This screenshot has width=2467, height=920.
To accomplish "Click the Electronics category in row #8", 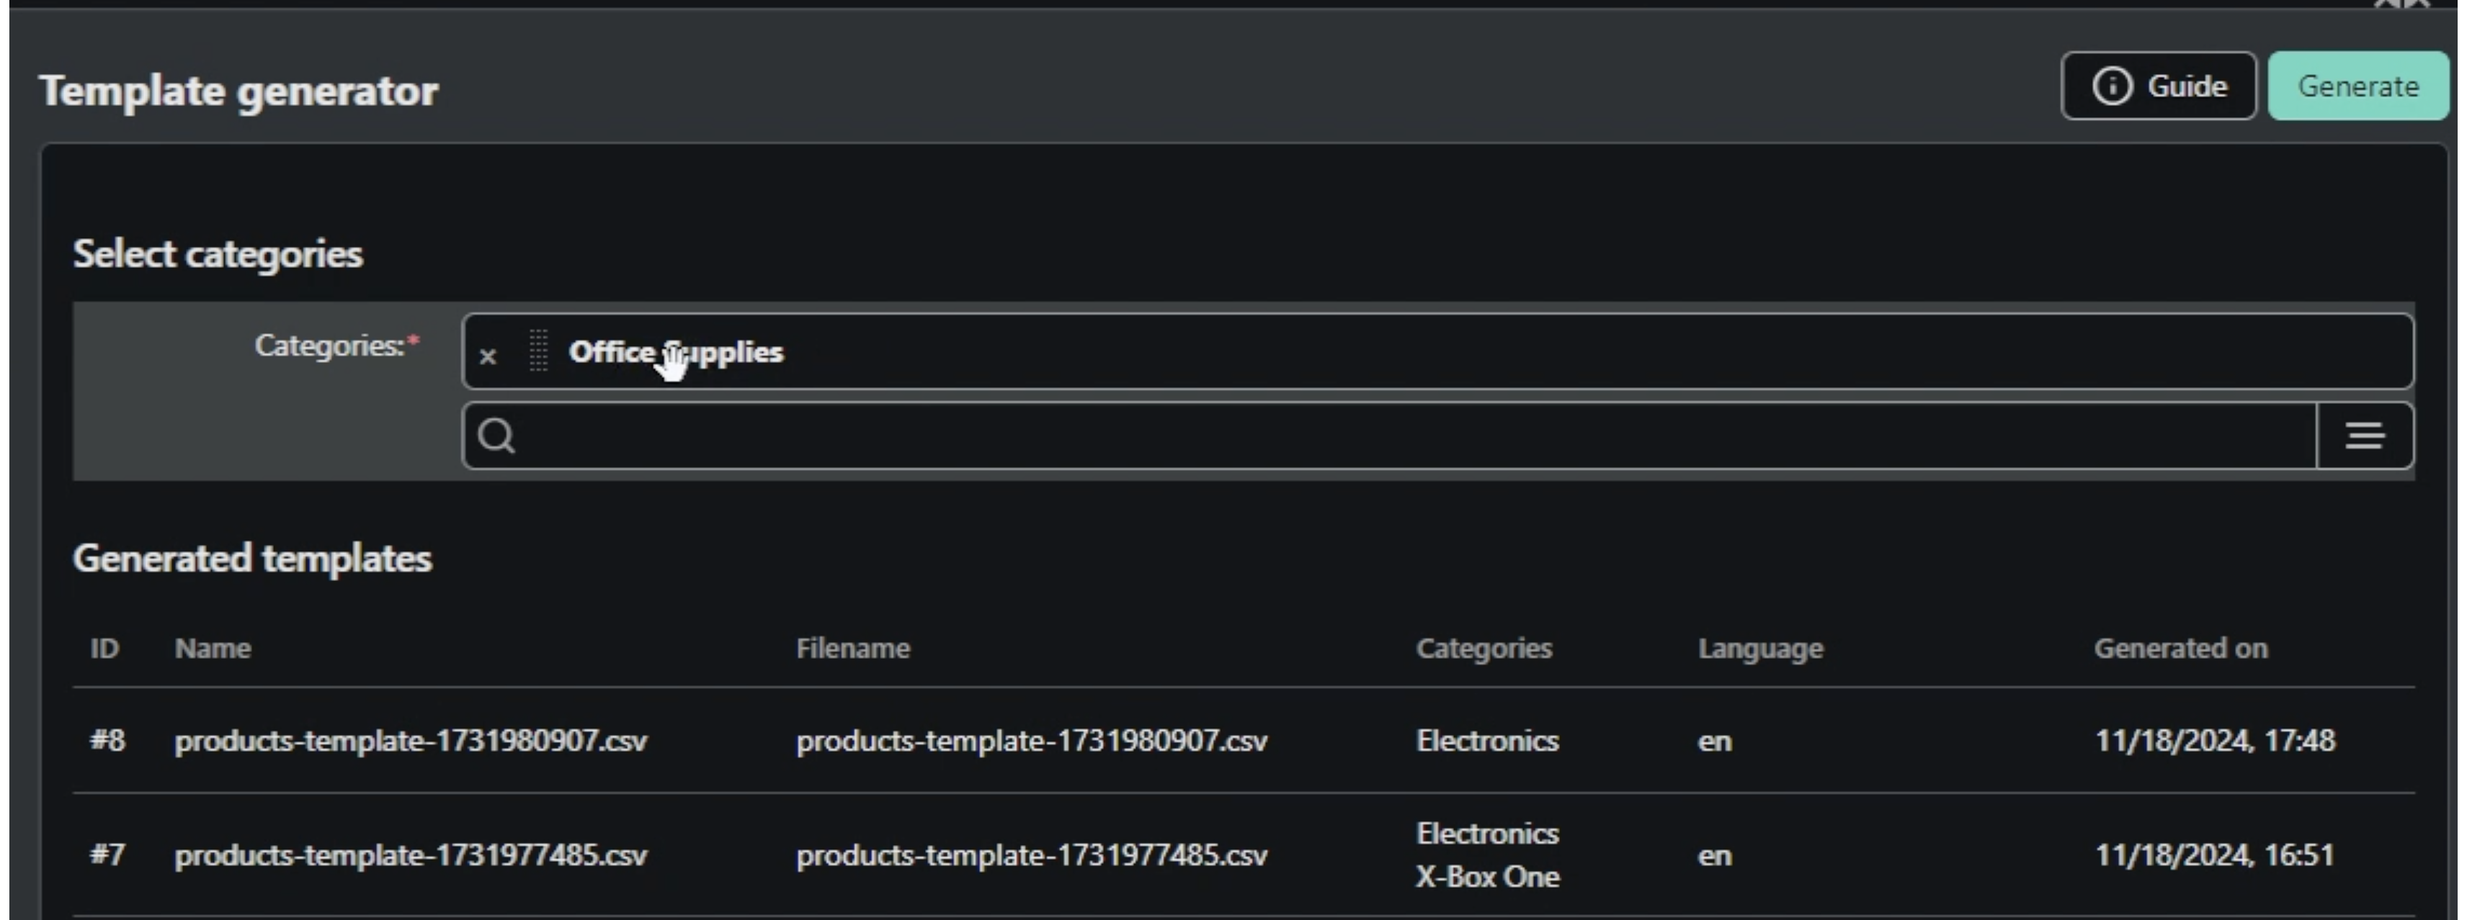I will point(1487,740).
